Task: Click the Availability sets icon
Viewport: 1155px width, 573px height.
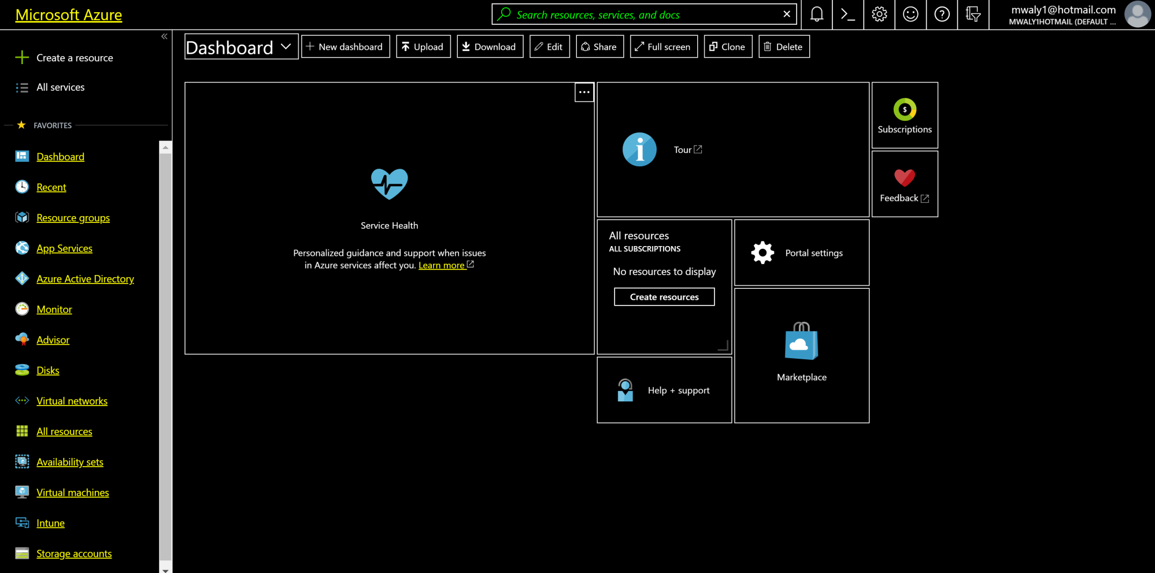Action: [22, 462]
